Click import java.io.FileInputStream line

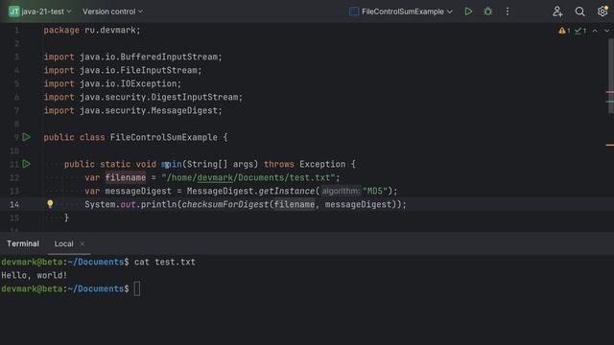123,70
